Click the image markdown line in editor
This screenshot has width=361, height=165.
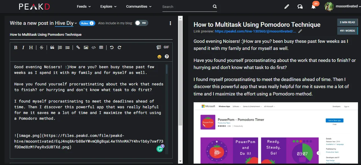tap(89, 141)
